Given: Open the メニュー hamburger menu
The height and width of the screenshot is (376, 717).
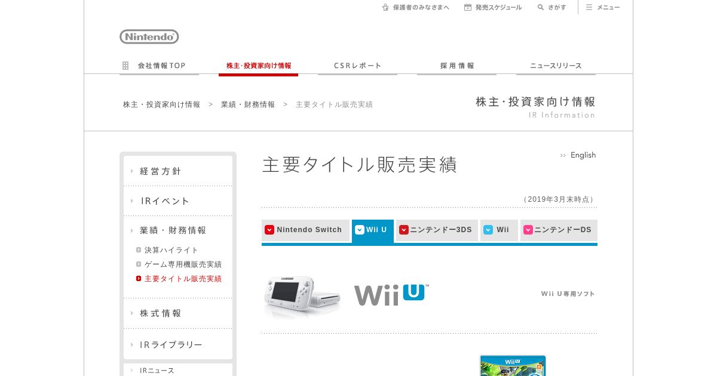Looking at the screenshot, I should (x=602, y=7).
